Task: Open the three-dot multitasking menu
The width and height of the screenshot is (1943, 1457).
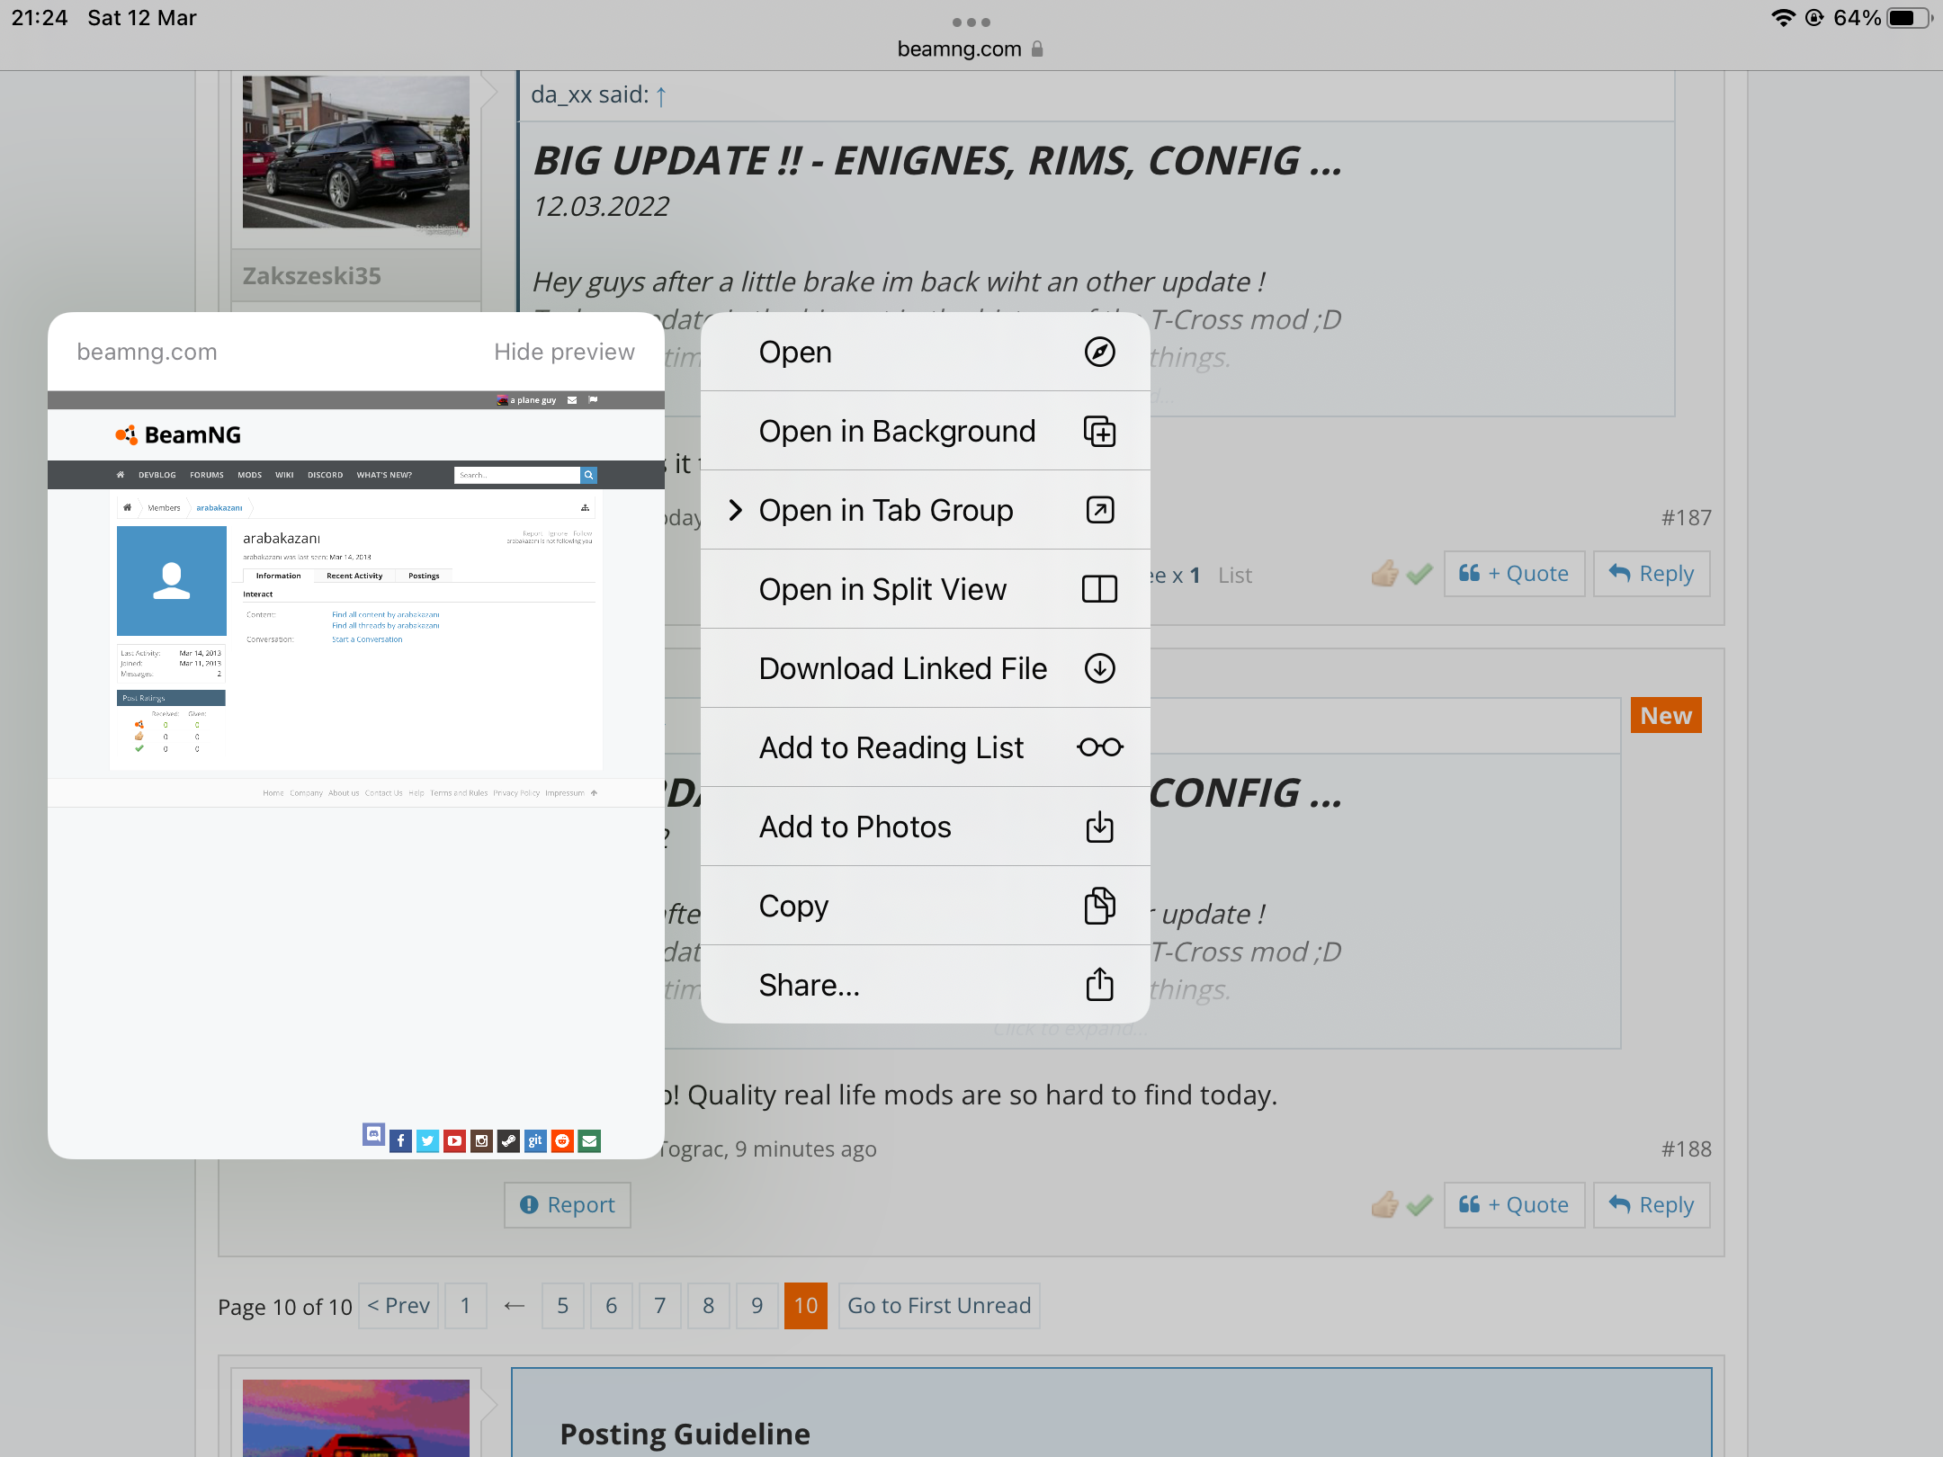Action: coord(971,22)
